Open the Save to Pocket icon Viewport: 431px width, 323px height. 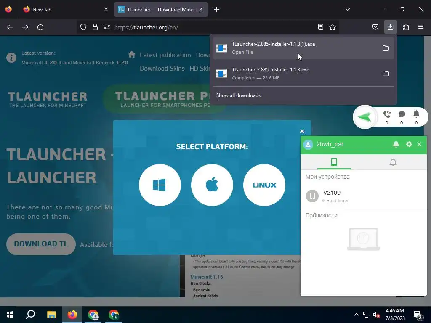coord(375,27)
